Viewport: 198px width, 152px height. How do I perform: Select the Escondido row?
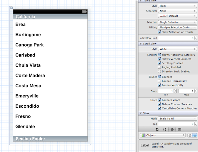click(50, 106)
